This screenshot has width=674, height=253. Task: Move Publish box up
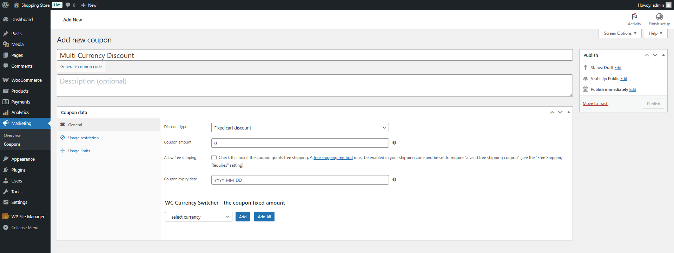[x=647, y=55]
